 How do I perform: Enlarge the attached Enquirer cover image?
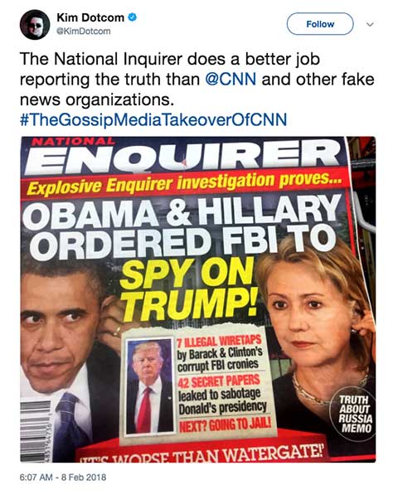[x=198, y=299]
